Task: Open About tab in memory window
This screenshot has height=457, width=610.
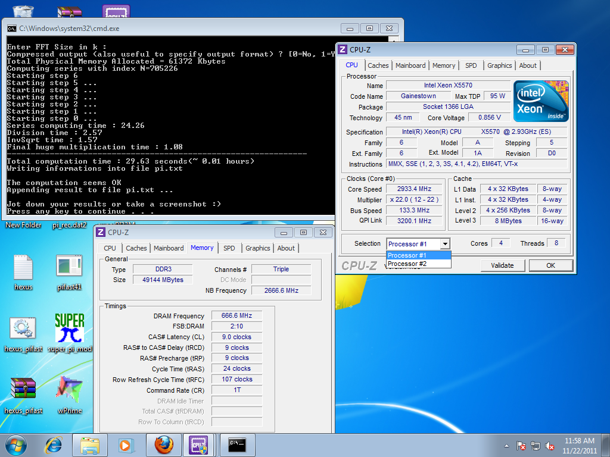Action: pyautogui.click(x=286, y=248)
